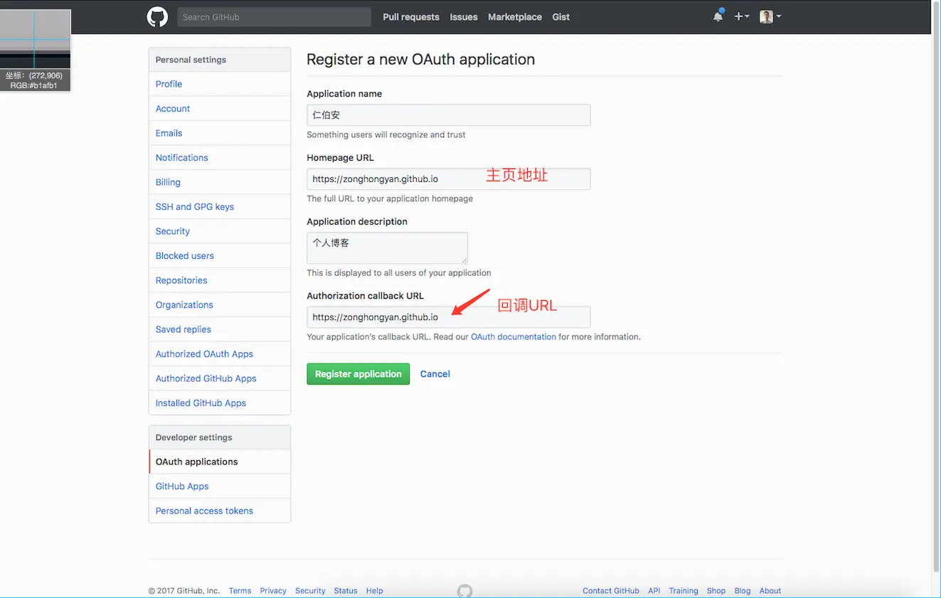Viewport: 941px width, 598px height.
Task: Go to Saved replies
Action: [x=219, y=329]
